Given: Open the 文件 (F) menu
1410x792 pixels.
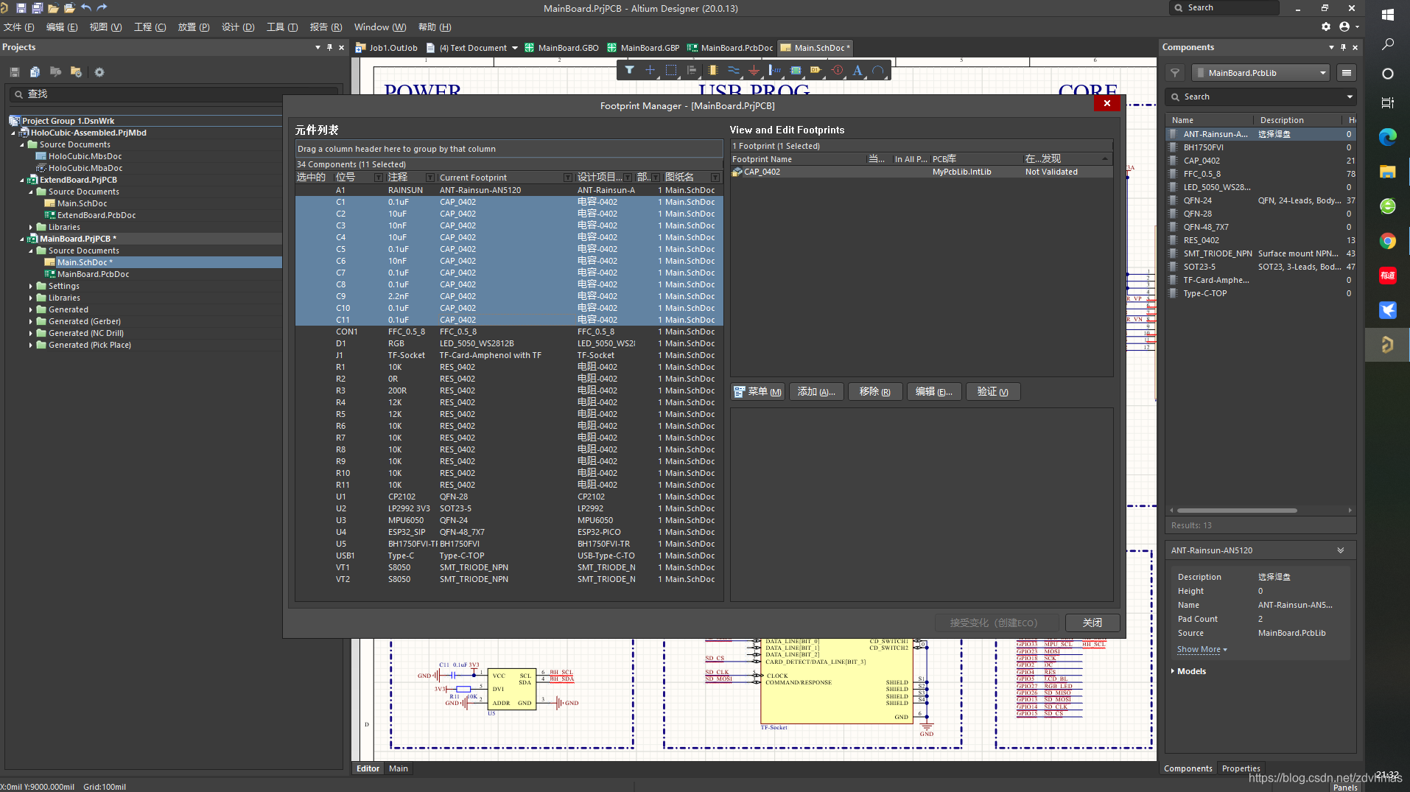Looking at the screenshot, I should pos(19,27).
